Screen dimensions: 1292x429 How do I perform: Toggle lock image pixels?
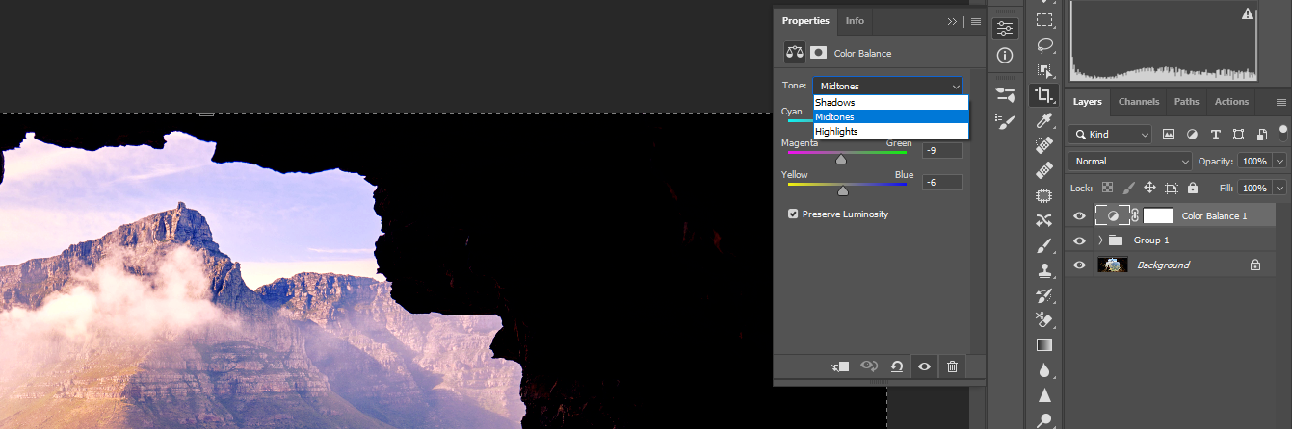point(1128,188)
